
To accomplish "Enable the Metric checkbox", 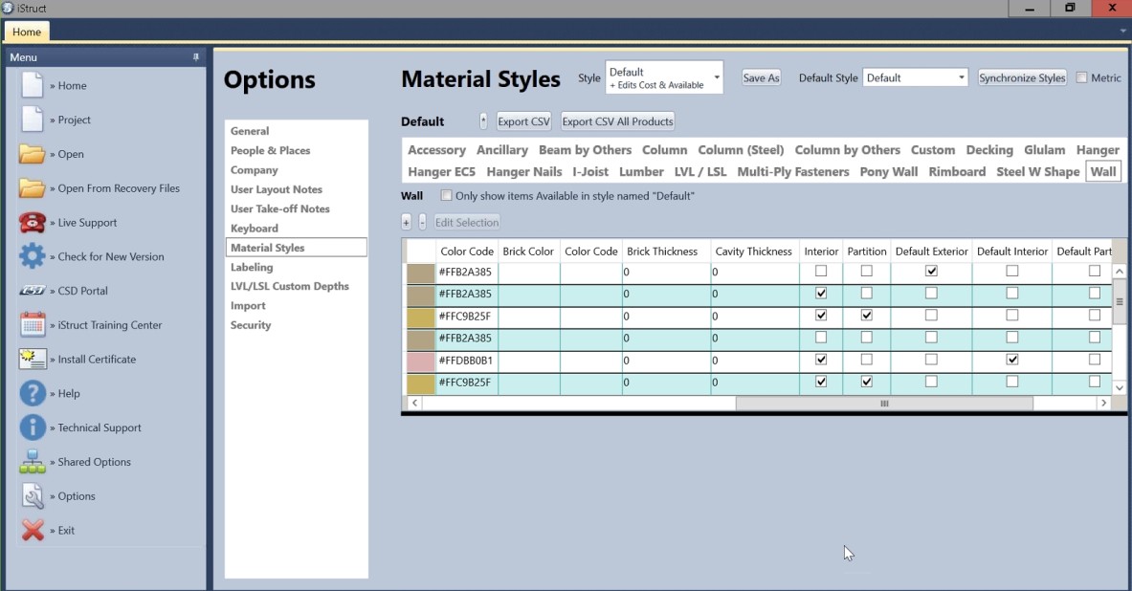I will pos(1082,78).
